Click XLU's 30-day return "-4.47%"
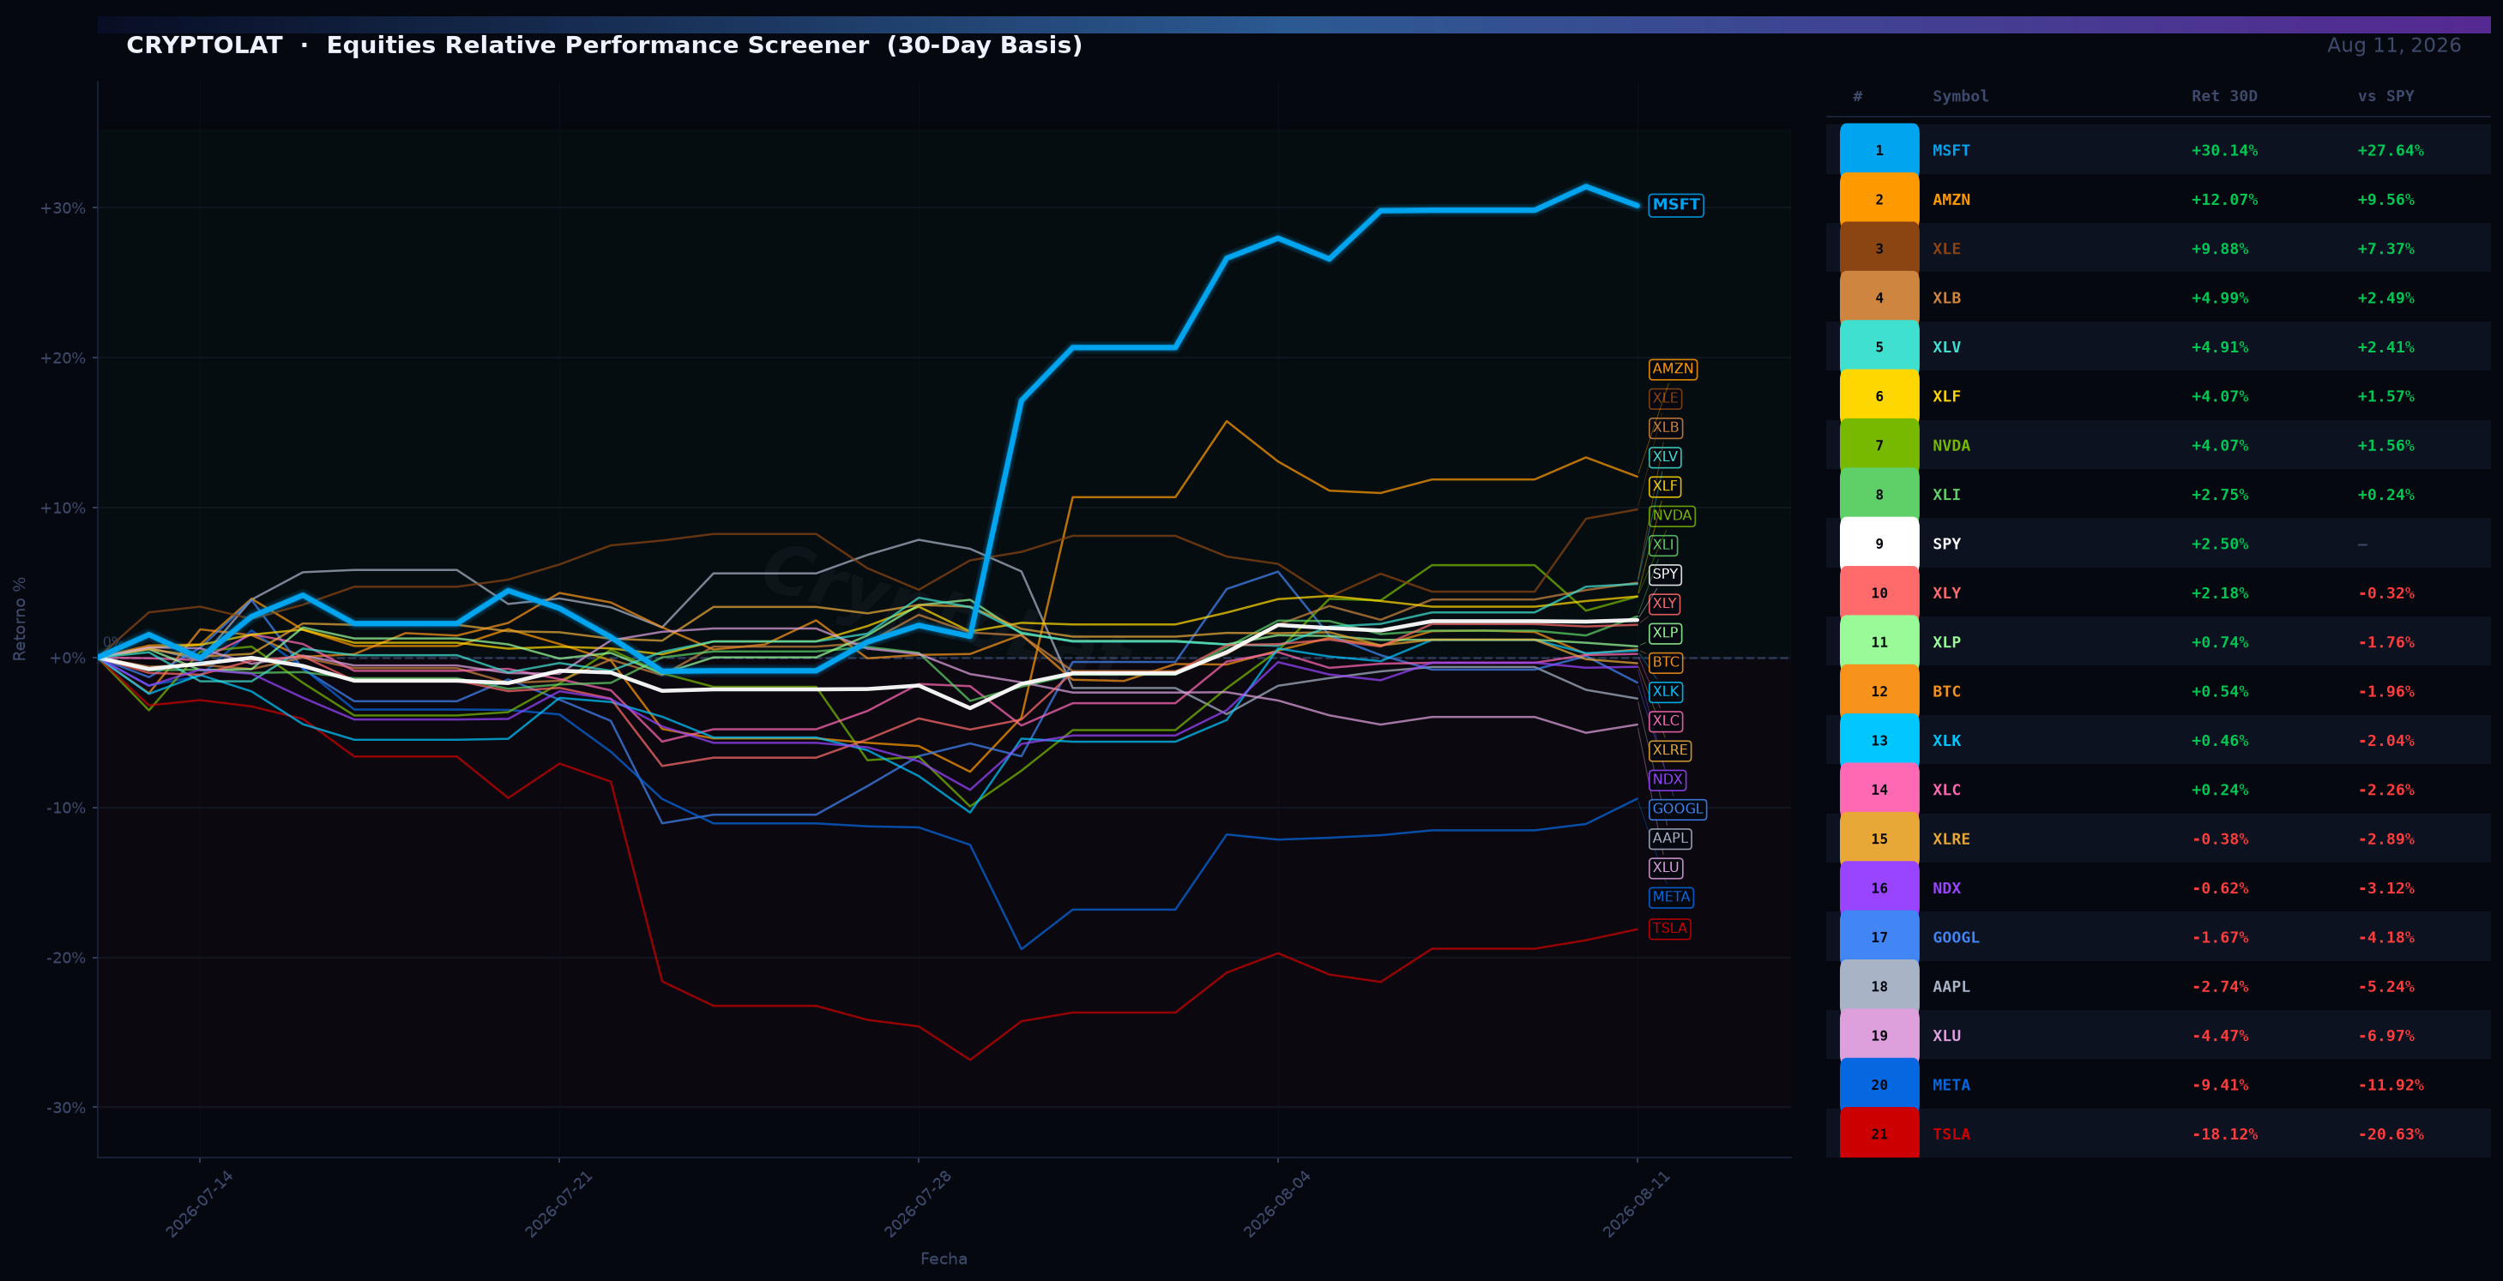2503x1281 pixels. point(2219,1037)
